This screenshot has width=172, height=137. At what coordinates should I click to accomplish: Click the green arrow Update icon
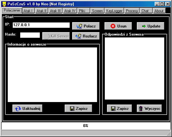[144, 26]
